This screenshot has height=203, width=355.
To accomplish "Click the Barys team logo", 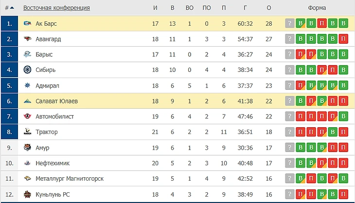I will [27, 54].
